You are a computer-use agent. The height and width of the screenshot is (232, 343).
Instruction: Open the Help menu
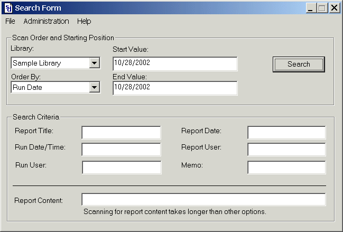[84, 21]
